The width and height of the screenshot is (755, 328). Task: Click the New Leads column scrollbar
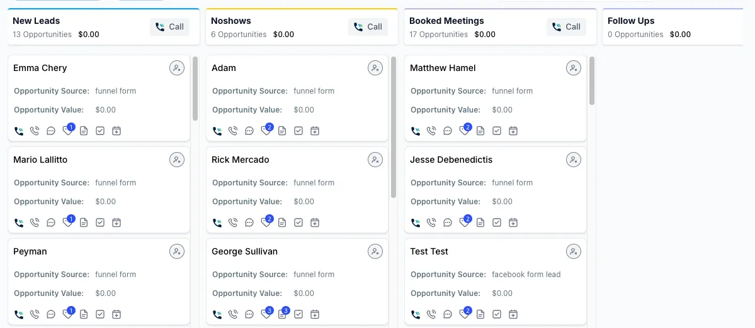point(195,88)
